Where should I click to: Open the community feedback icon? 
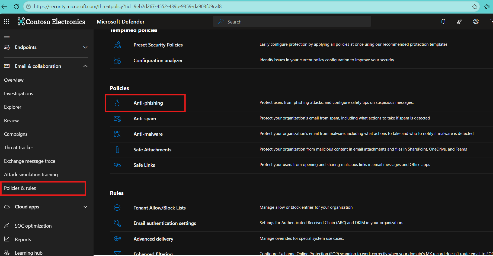pos(460,21)
